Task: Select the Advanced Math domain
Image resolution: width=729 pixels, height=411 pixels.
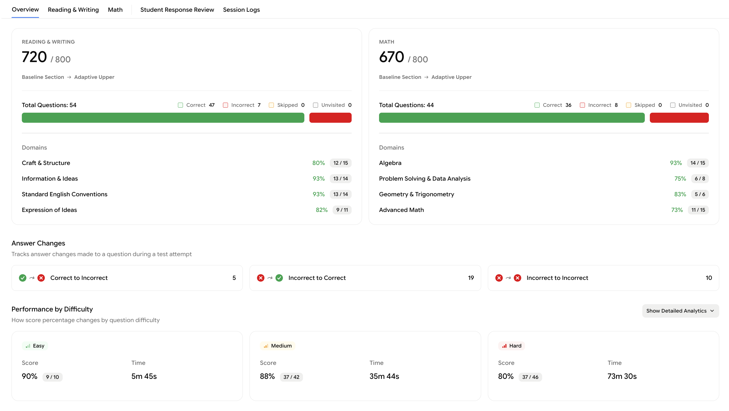Action: tap(544, 210)
